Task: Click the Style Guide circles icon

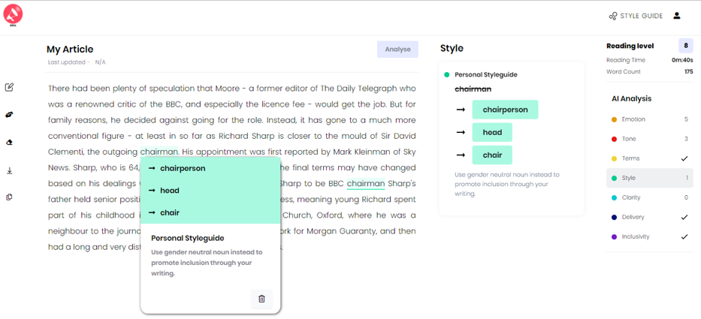Action: [613, 16]
